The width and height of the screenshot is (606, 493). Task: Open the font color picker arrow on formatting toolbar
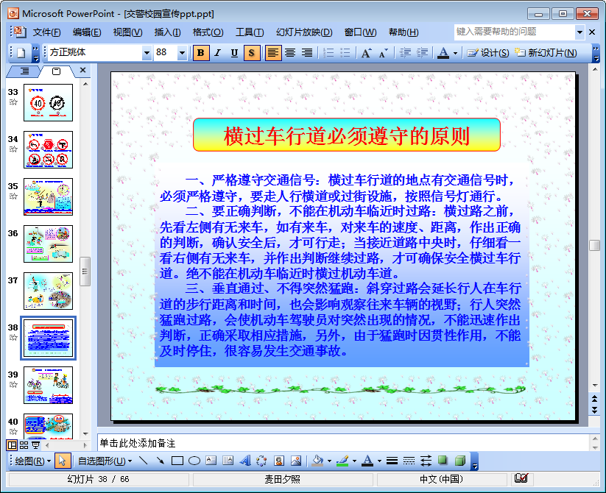pyautogui.click(x=455, y=52)
